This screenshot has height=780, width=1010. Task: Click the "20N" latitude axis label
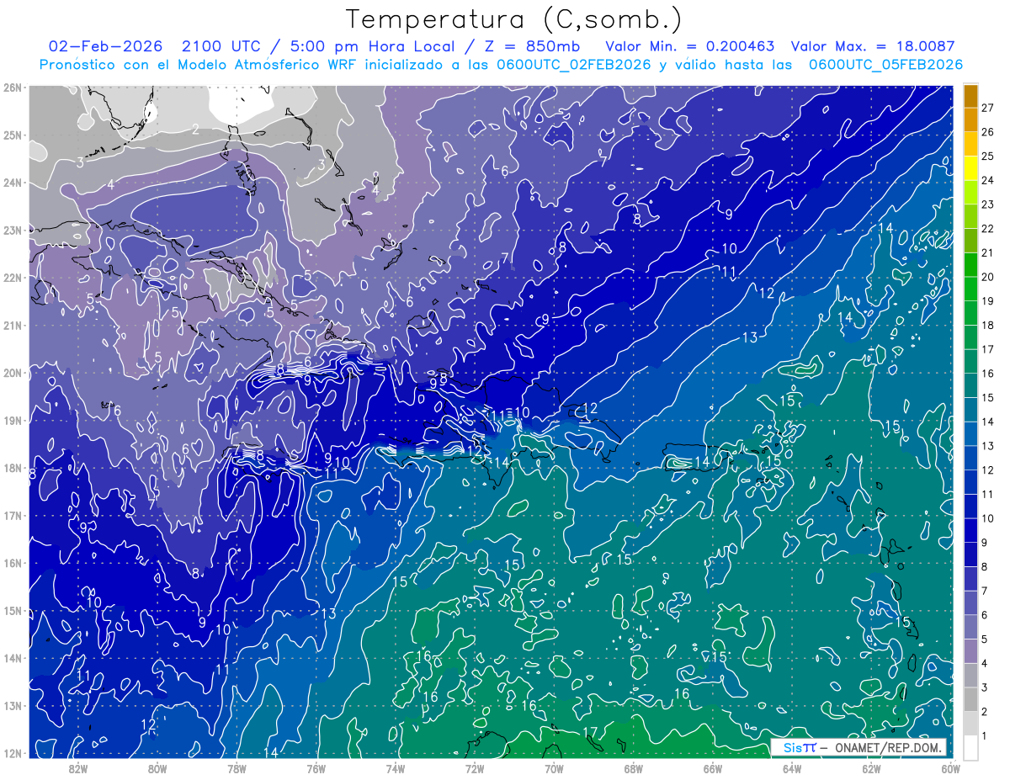[x=13, y=373]
